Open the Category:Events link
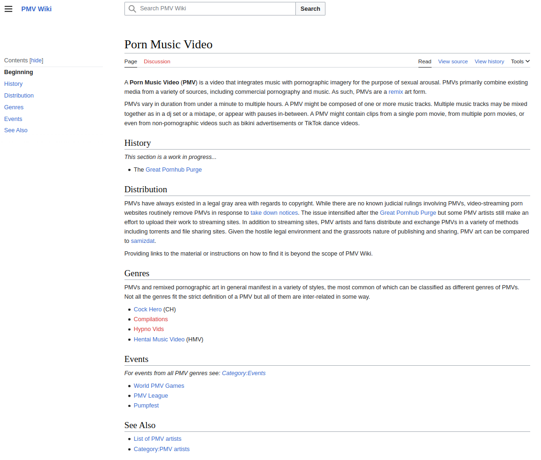This screenshot has height=460, width=541. 244,373
